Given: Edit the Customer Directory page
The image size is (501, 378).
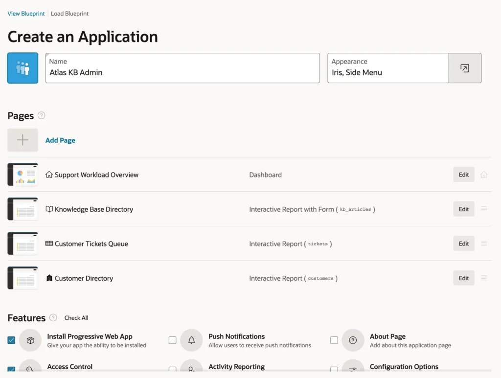Looking at the screenshot, I should pos(464,278).
